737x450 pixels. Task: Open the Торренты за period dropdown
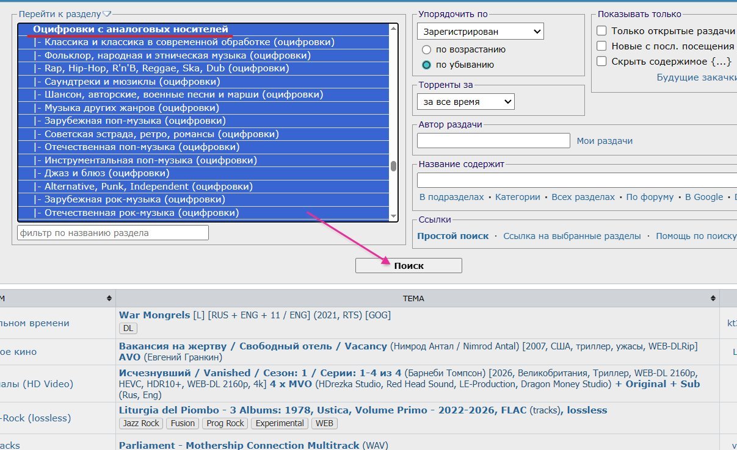[x=466, y=102]
